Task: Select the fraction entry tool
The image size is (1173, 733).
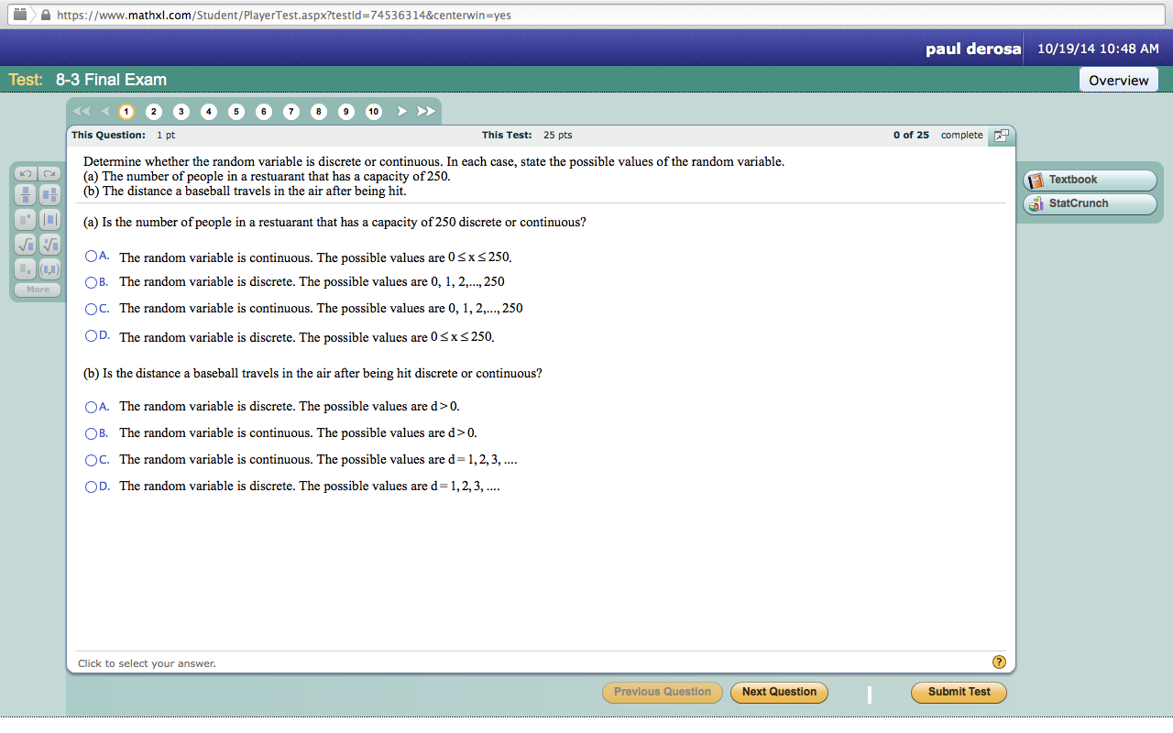Action: tap(25, 194)
